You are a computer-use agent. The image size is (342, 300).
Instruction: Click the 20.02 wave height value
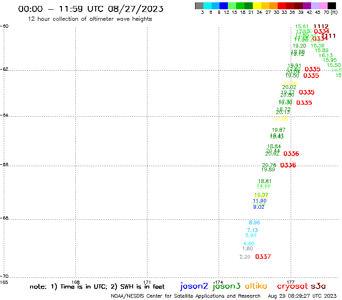click(289, 87)
